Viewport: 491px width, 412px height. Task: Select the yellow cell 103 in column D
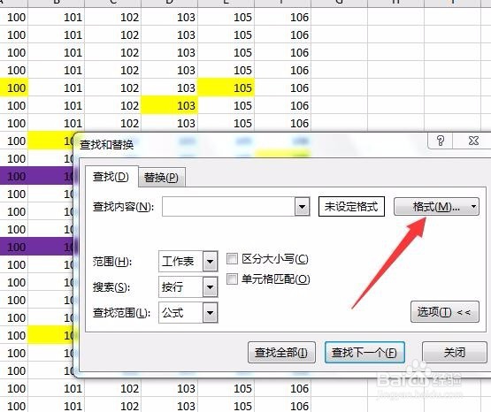point(169,105)
